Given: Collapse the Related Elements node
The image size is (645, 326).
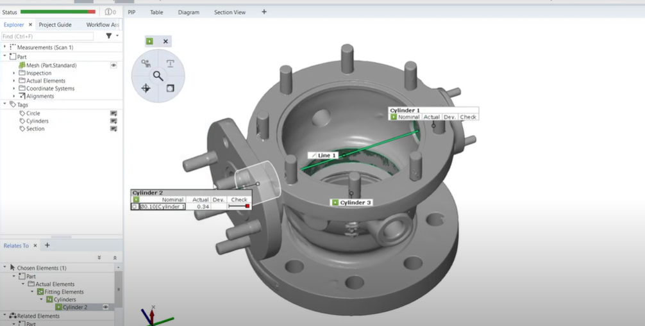Looking at the screenshot, I should point(5,315).
